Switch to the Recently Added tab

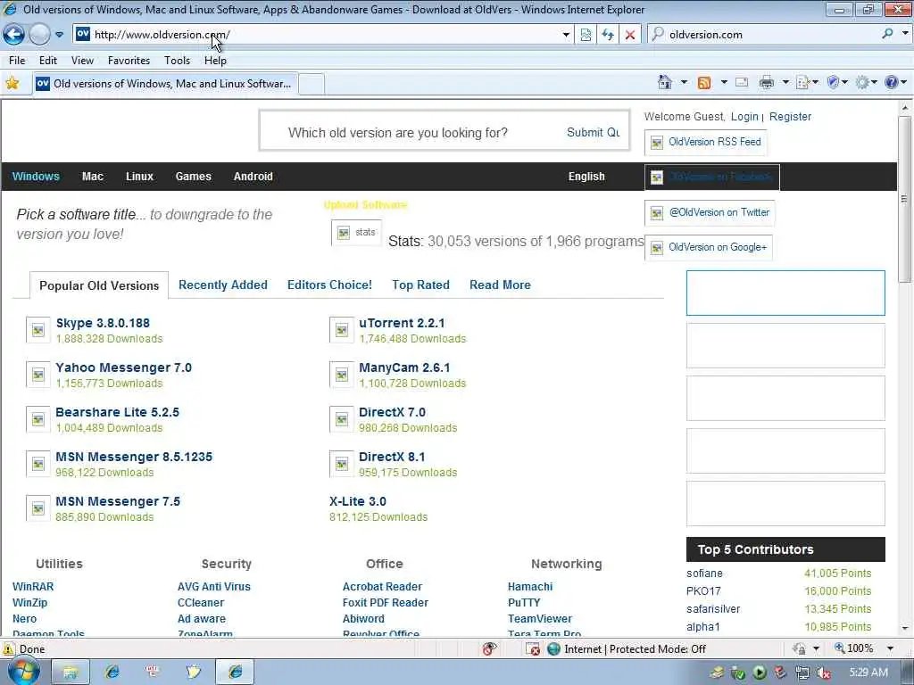222,285
